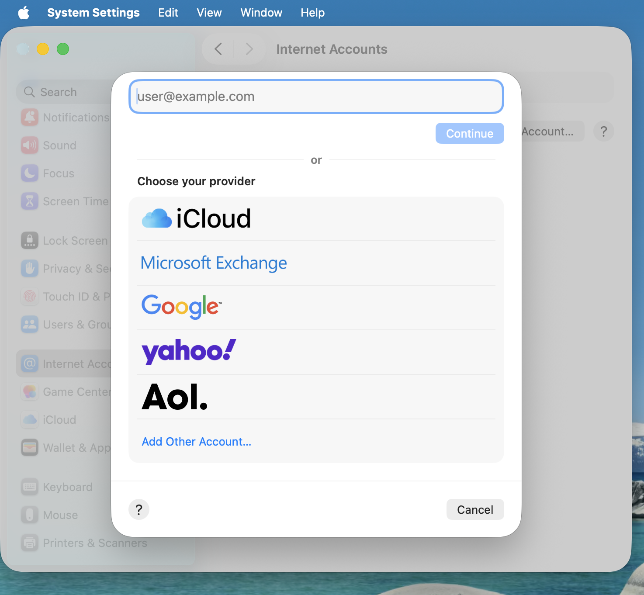Click the iCloud cloud icon in sidebar
This screenshot has width=644, height=595.
pyautogui.click(x=29, y=419)
